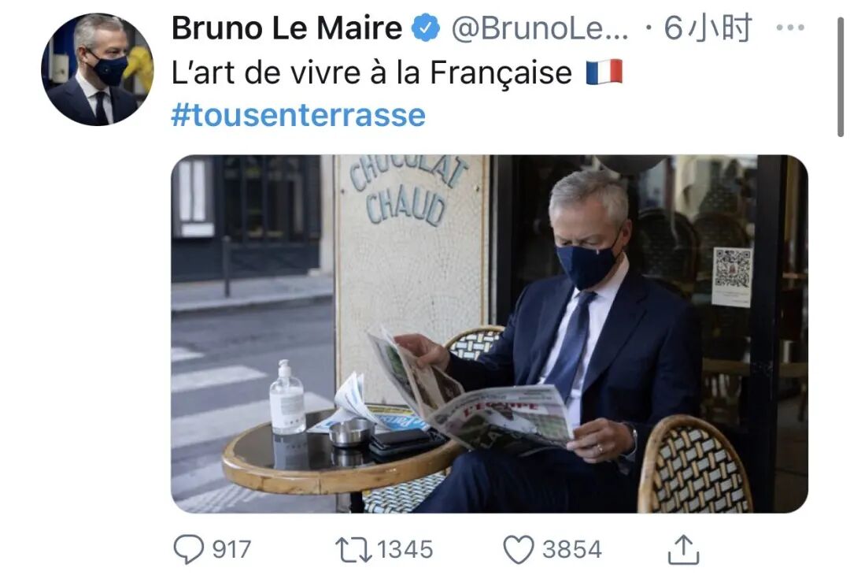Like the tweet with the heart icon
This screenshot has height=579, width=850.
(x=519, y=549)
